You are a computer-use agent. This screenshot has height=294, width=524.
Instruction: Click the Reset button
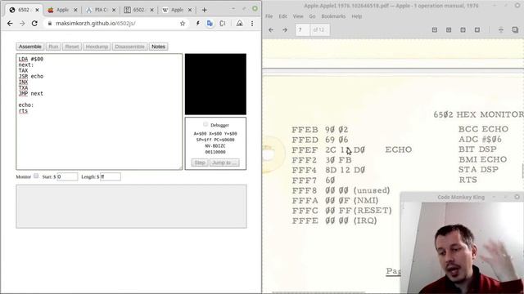pyautogui.click(x=72, y=47)
